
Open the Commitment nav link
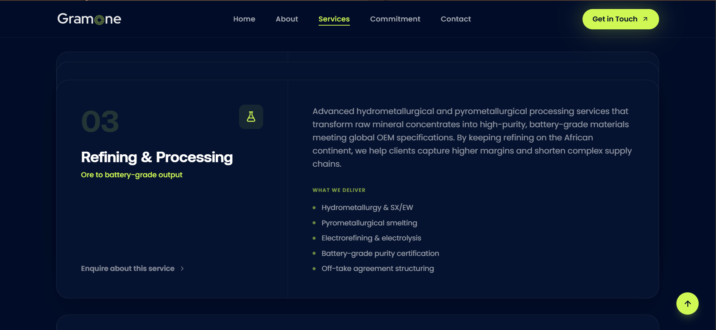coord(395,19)
